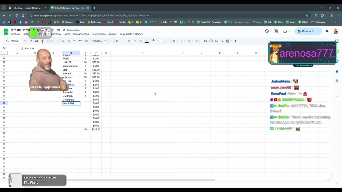Open a new browser tab
This screenshot has width=342, height=192.
[94, 8]
